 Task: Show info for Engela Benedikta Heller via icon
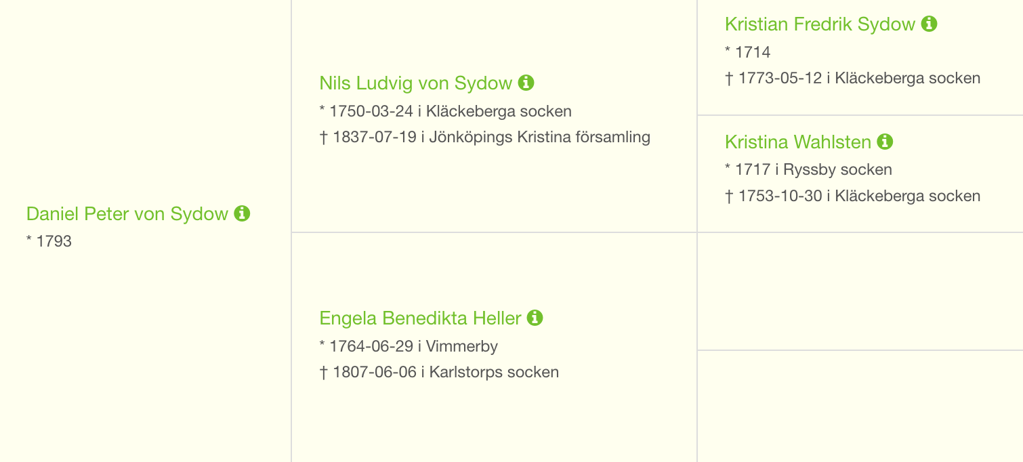535,318
